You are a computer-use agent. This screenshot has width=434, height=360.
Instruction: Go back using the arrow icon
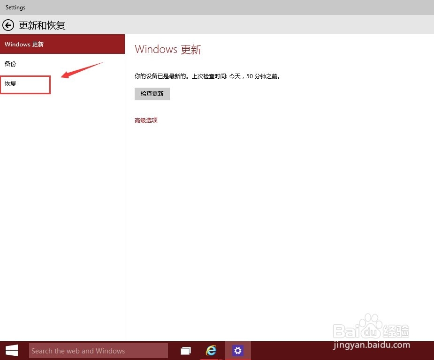8,25
